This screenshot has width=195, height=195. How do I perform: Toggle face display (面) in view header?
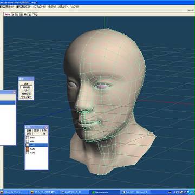[21, 15]
